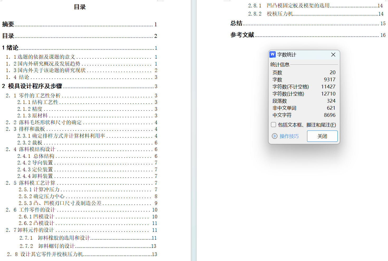
Task: Click 2.4 落料模结构设计 entry
Action: coord(81,149)
